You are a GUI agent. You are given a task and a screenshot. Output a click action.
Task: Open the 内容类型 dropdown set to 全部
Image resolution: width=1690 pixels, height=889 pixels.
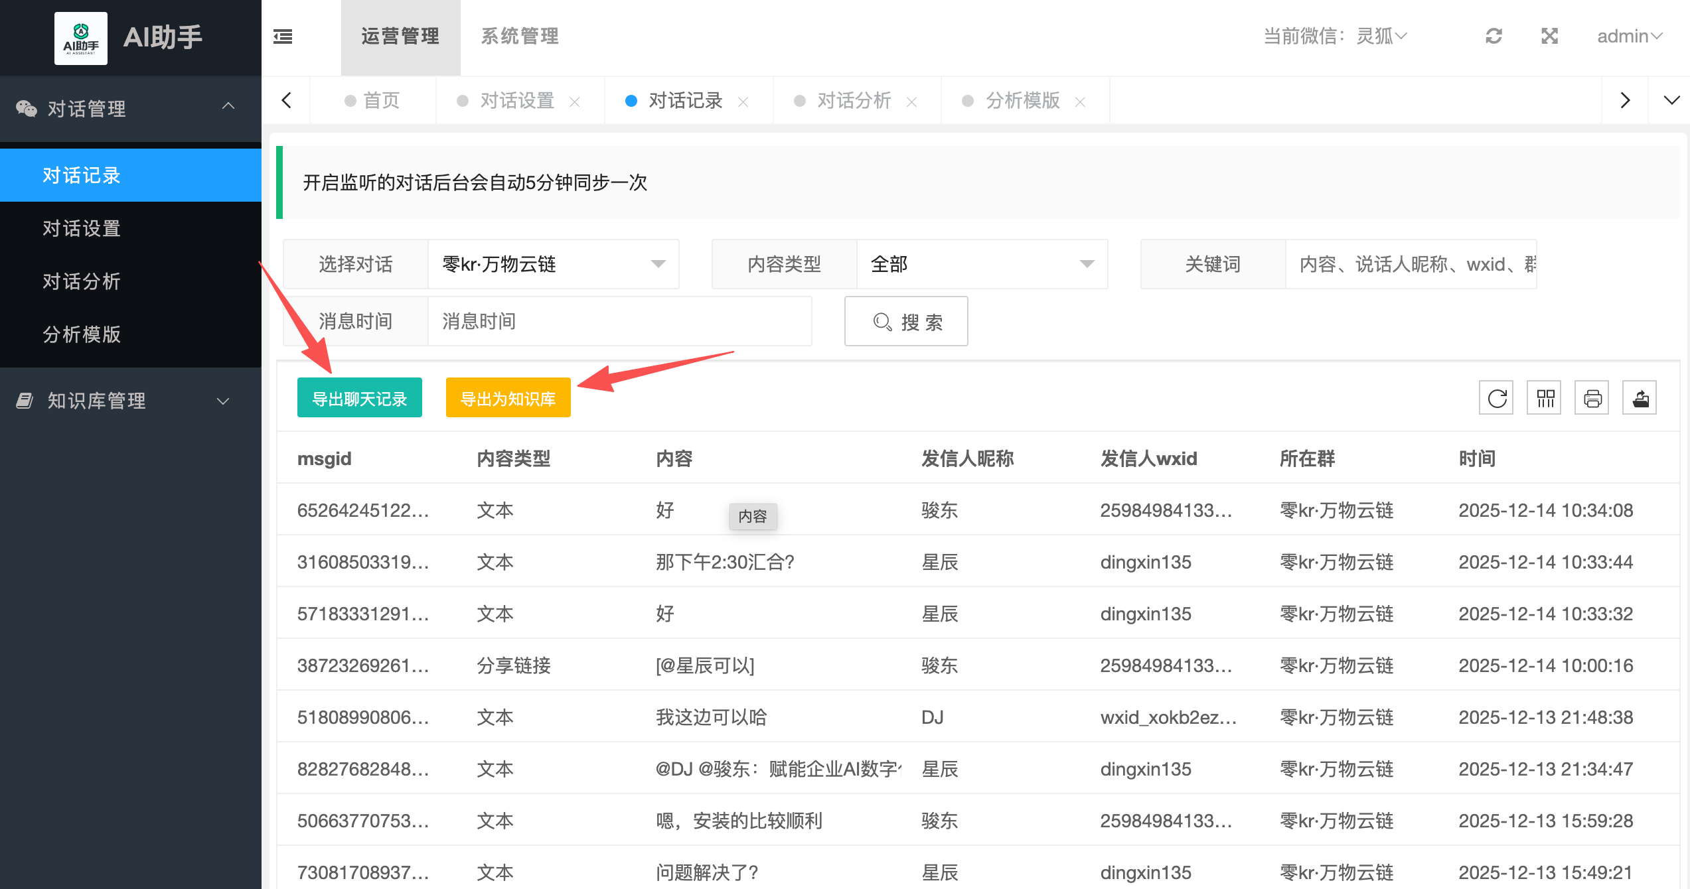point(982,264)
